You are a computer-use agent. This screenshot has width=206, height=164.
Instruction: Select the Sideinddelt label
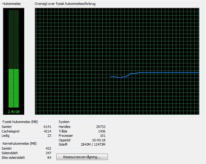point(10,153)
